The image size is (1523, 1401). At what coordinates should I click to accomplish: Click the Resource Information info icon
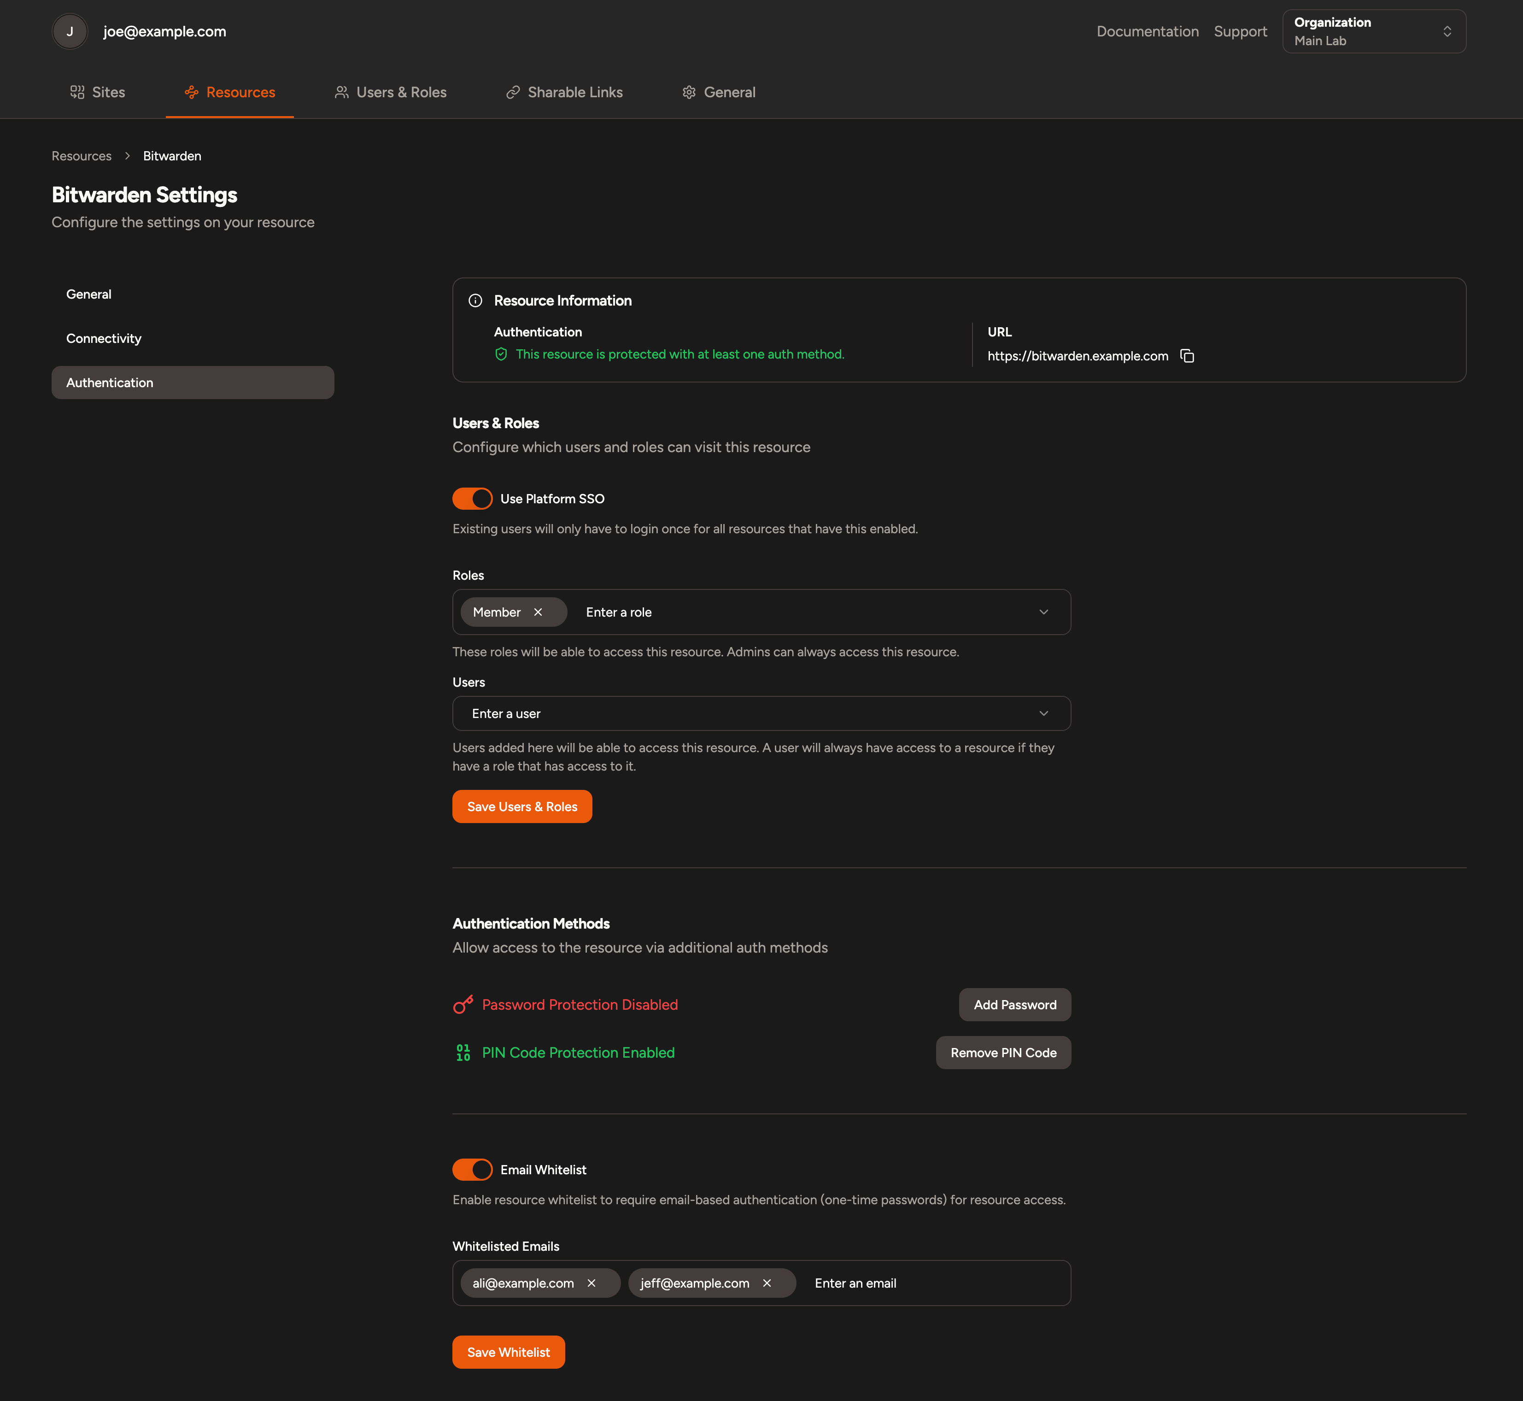click(475, 301)
